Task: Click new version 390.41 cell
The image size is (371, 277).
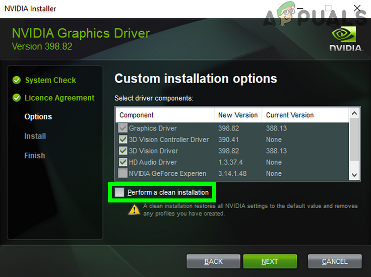Action: [x=228, y=140]
